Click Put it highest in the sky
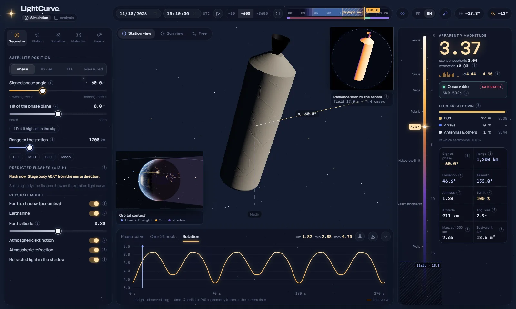The height and width of the screenshot is (309, 516). pos(34,129)
